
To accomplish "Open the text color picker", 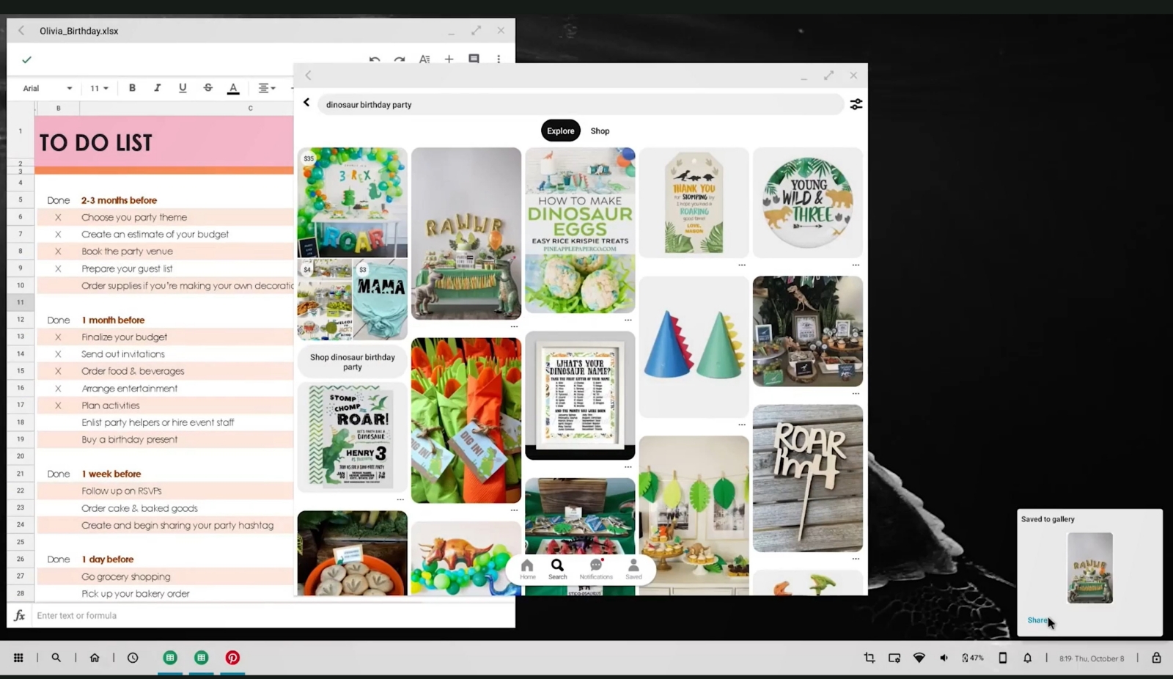I will pyautogui.click(x=233, y=89).
